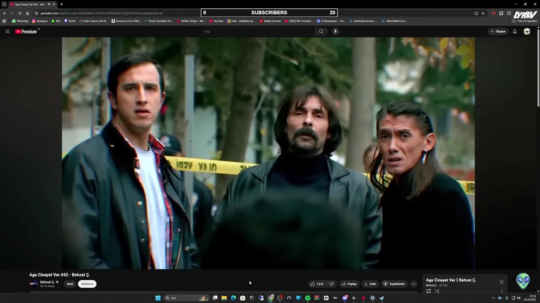Open Adobe Acrobat bookmark
540x303 pixels.
(270, 21)
